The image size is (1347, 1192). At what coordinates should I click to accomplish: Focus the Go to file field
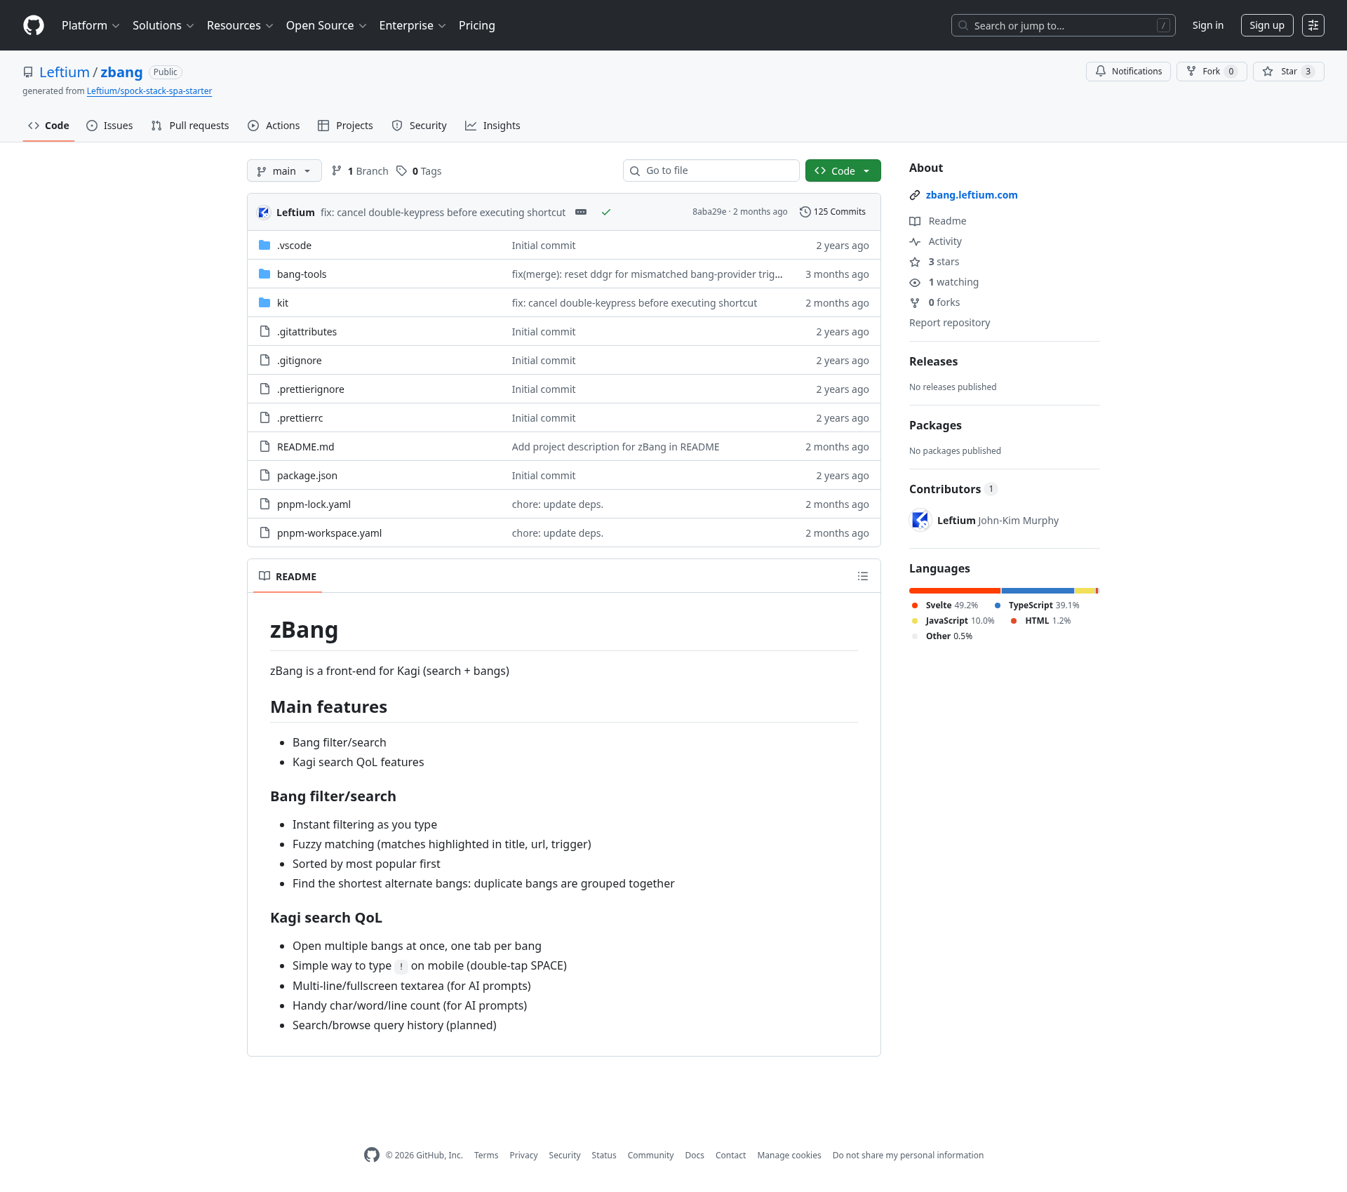click(x=711, y=170)
